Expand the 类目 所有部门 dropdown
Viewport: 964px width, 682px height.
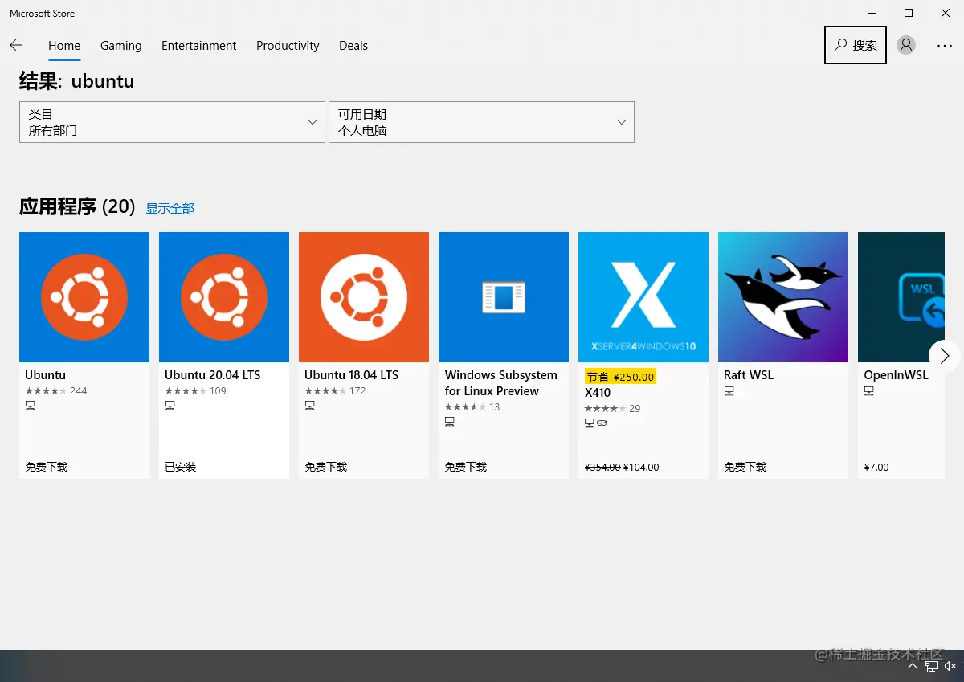click(172, 122)
